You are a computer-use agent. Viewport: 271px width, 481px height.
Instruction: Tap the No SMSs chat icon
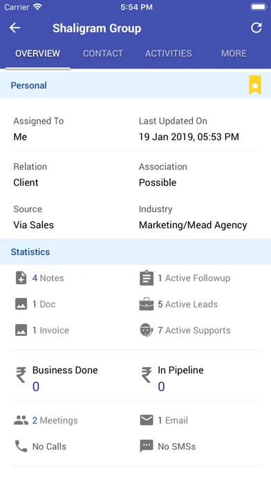point(147,446)
